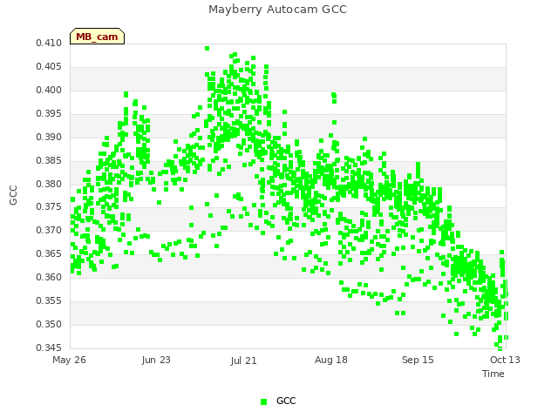Click the 0.355 y-axis tick label
Screen dimensions: 558x418
[x=49, y=300]
